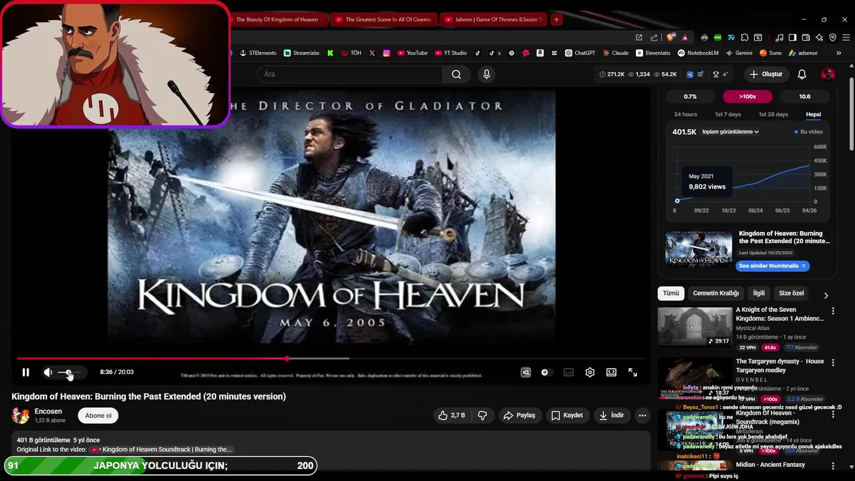Open the account avatar menu
Viewport: 855px width, 481px height.
[828, 74]
